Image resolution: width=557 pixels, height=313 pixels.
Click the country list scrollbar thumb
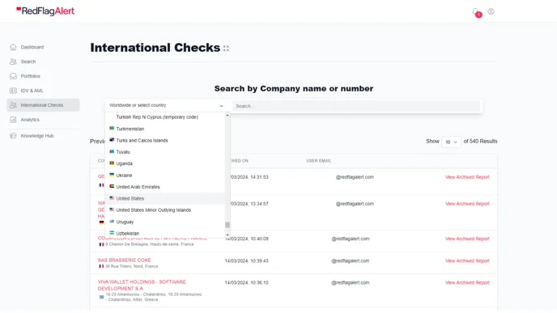[227, 225]
